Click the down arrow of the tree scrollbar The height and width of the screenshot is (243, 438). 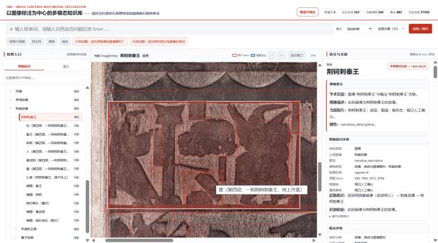[x=87, y=240]
